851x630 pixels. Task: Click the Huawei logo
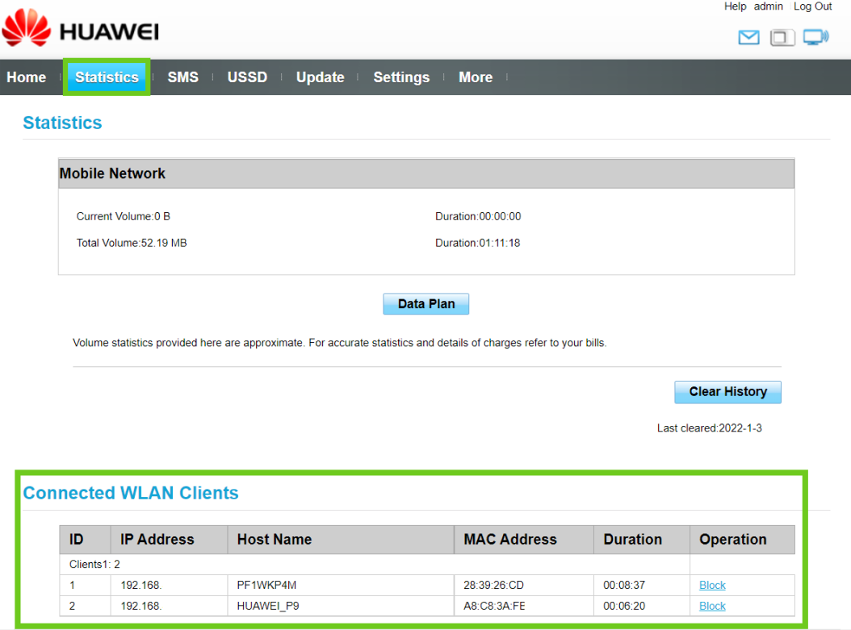[81, 31]
